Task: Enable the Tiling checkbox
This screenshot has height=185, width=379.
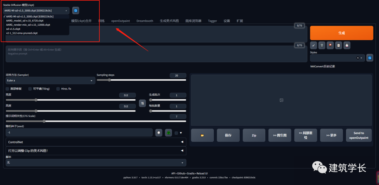Action: click(30, 89)
